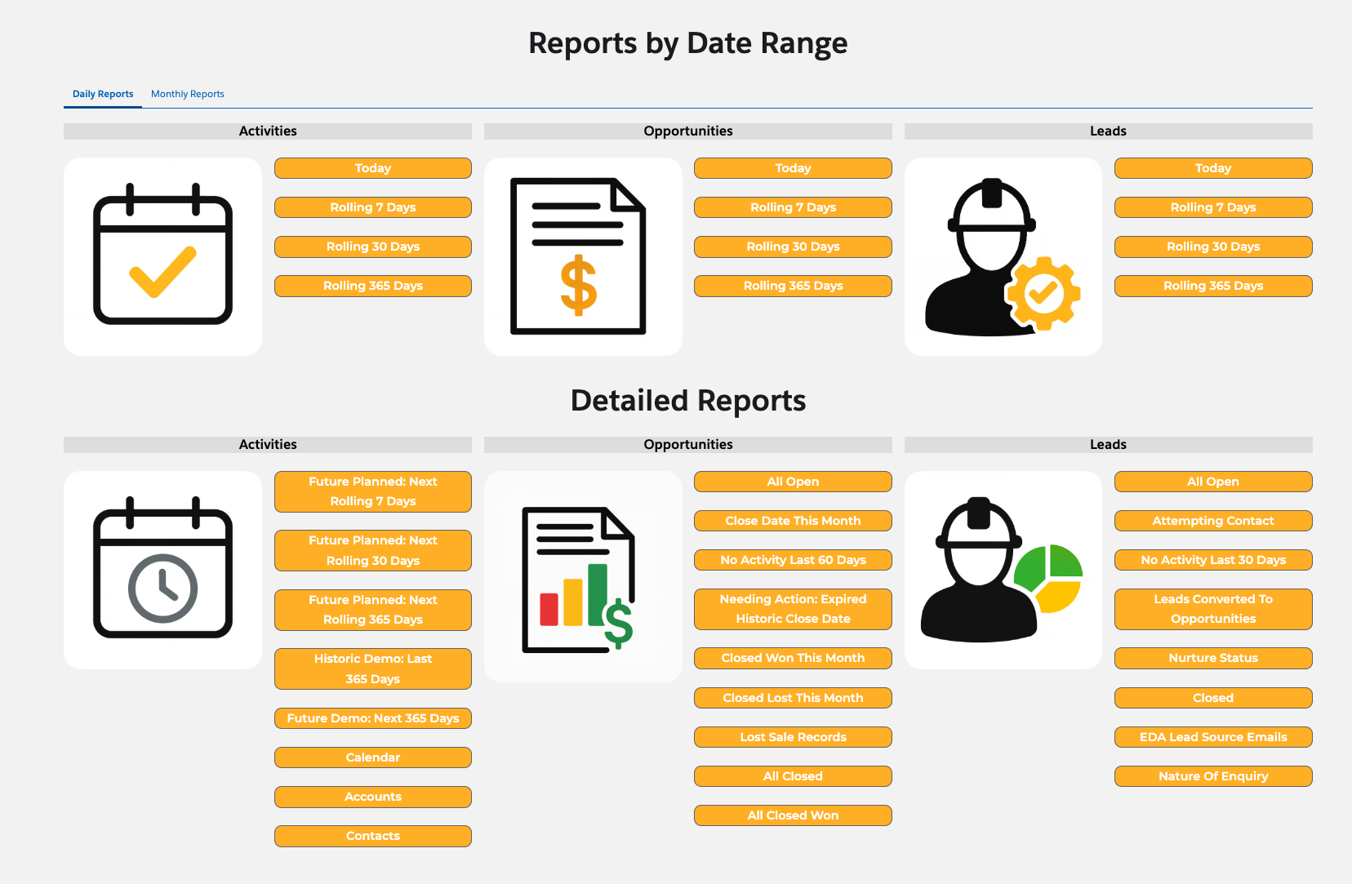
Task: Open Attempting Contact leads report
Action: point(1213,521)
